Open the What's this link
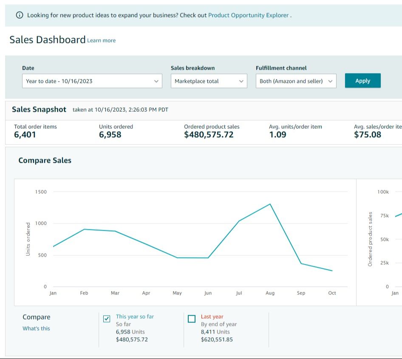The image size is (402, 359). pos(36,328)
